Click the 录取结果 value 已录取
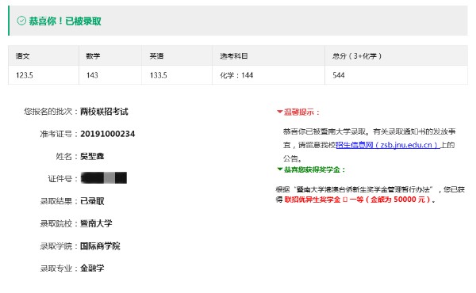Viewport: 476px width, 293px height. pyautogui.click(x=92, y=201)
